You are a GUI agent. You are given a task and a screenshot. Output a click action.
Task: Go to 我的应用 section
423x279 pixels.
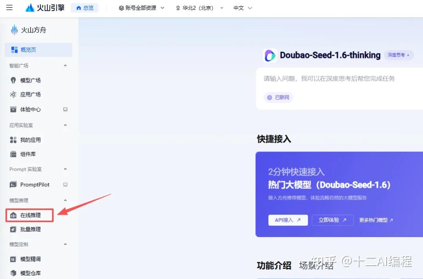pyautogui.click(x=29, y=140)
